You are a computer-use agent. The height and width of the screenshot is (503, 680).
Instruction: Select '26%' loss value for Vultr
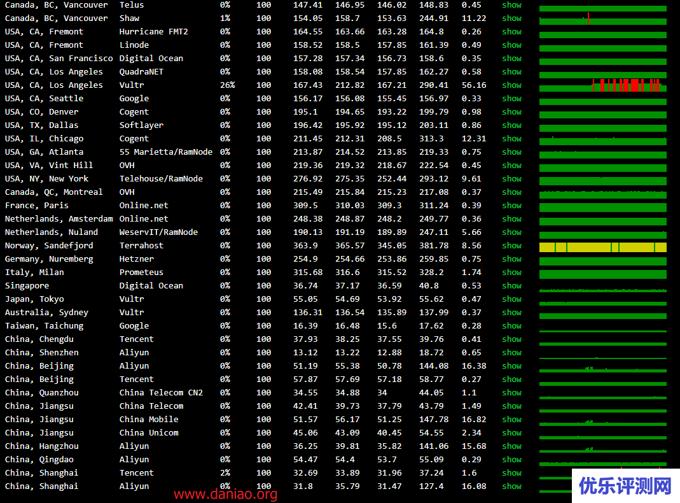228,85
